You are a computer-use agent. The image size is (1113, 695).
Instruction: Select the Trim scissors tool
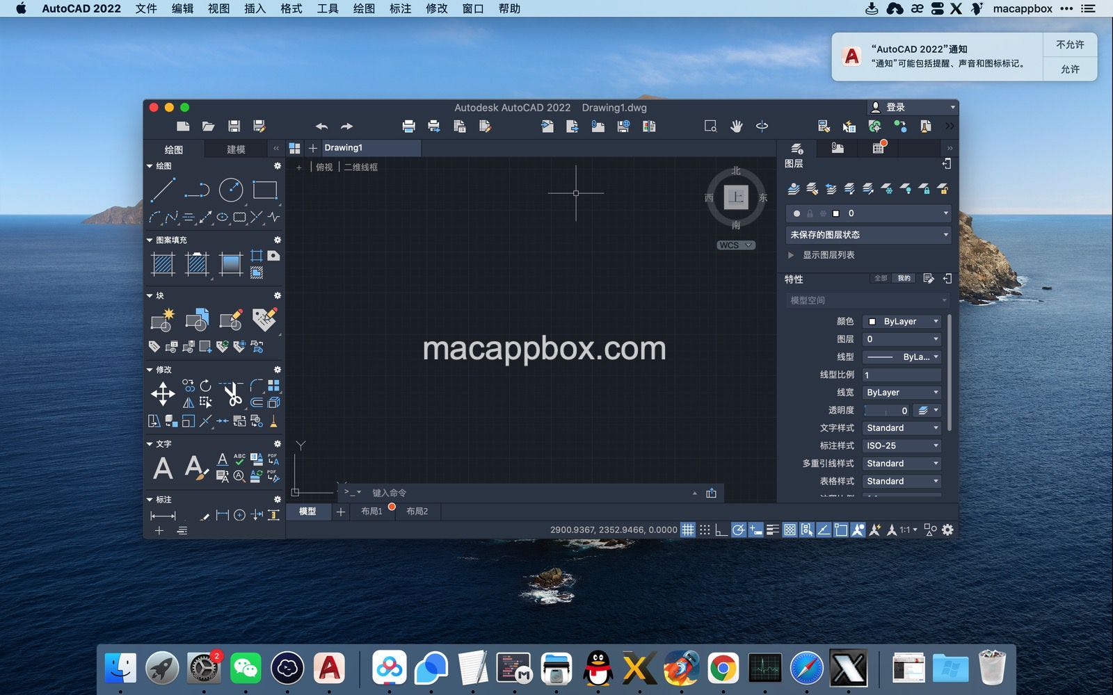coord(232,394)
